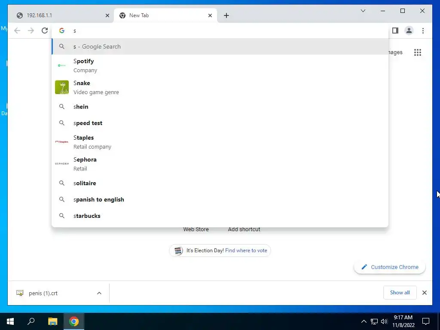Screen dimensions: 440x330
Task: Open the downloaded penis (1).crt file
Action: click(43, 293)
